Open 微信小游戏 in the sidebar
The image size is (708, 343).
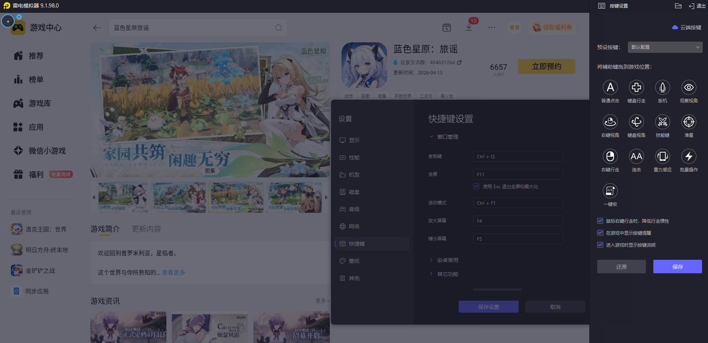point(39,151)
